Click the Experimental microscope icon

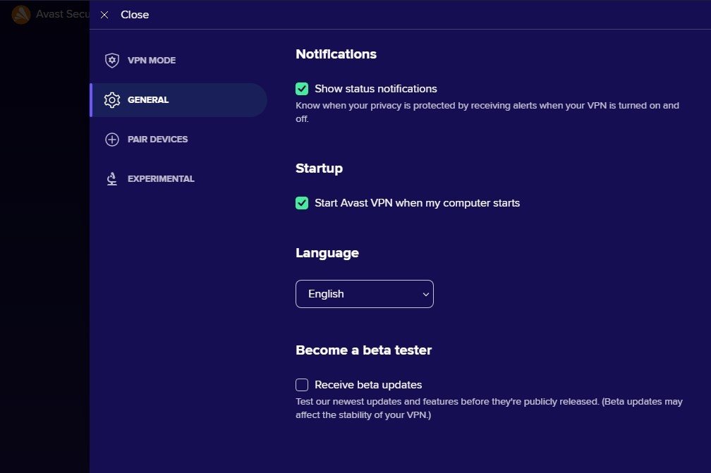tap(112, 178)
